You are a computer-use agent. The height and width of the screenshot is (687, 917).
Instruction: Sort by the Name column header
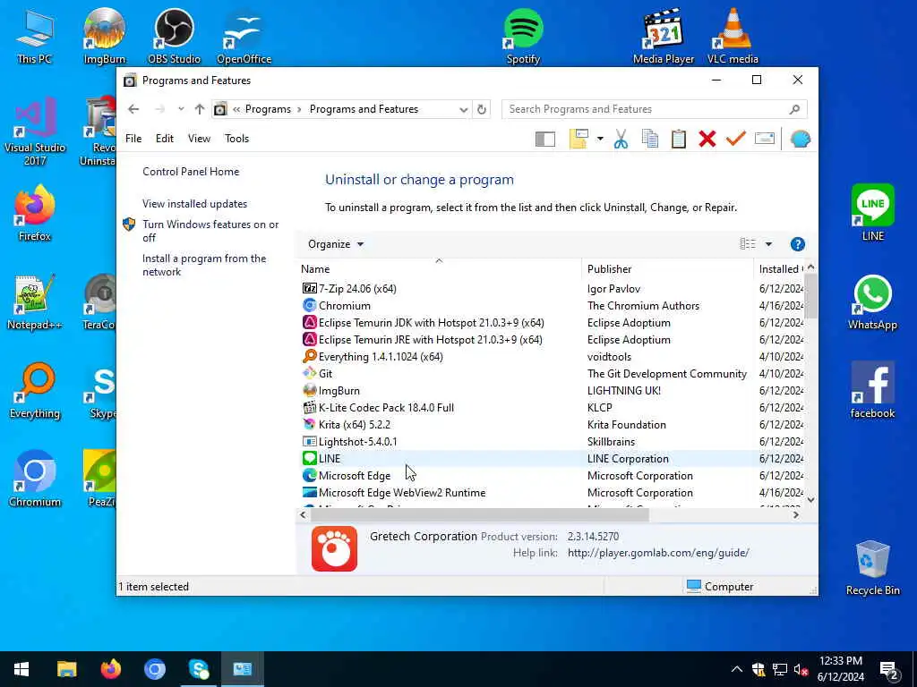(439, 269)
